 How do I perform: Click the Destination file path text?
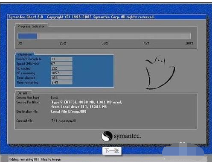(69, 112)
